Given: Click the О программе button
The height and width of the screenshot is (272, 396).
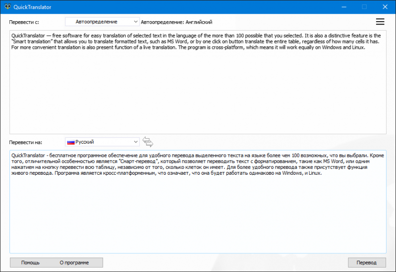Looking at the screenshot, I should pos(74,263).
